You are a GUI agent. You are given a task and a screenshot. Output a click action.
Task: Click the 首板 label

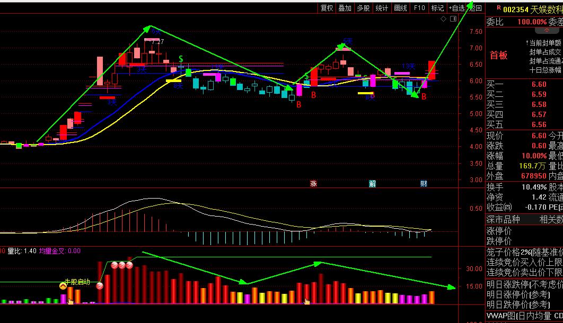498,55
